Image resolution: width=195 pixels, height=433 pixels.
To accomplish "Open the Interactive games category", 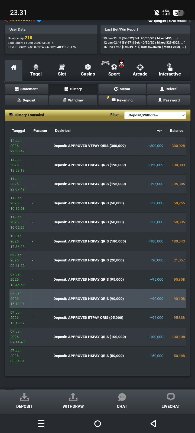I will click(x=170, y=70).
